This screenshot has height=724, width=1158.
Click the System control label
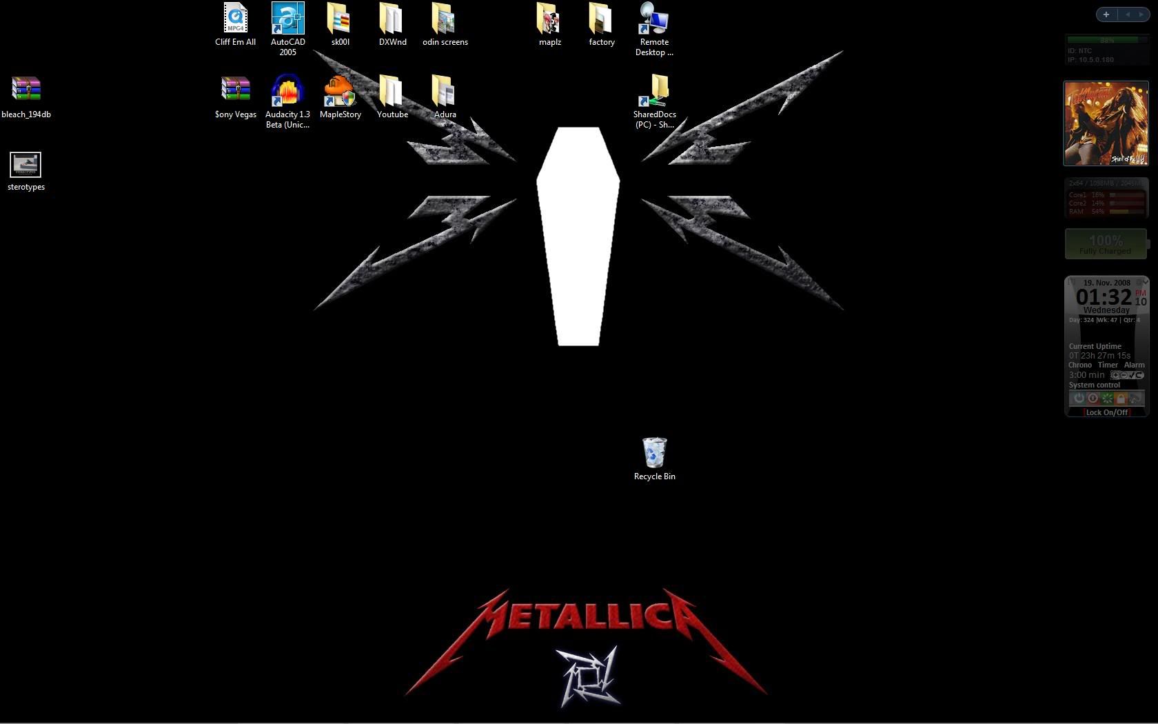(x=1095, y=385)
